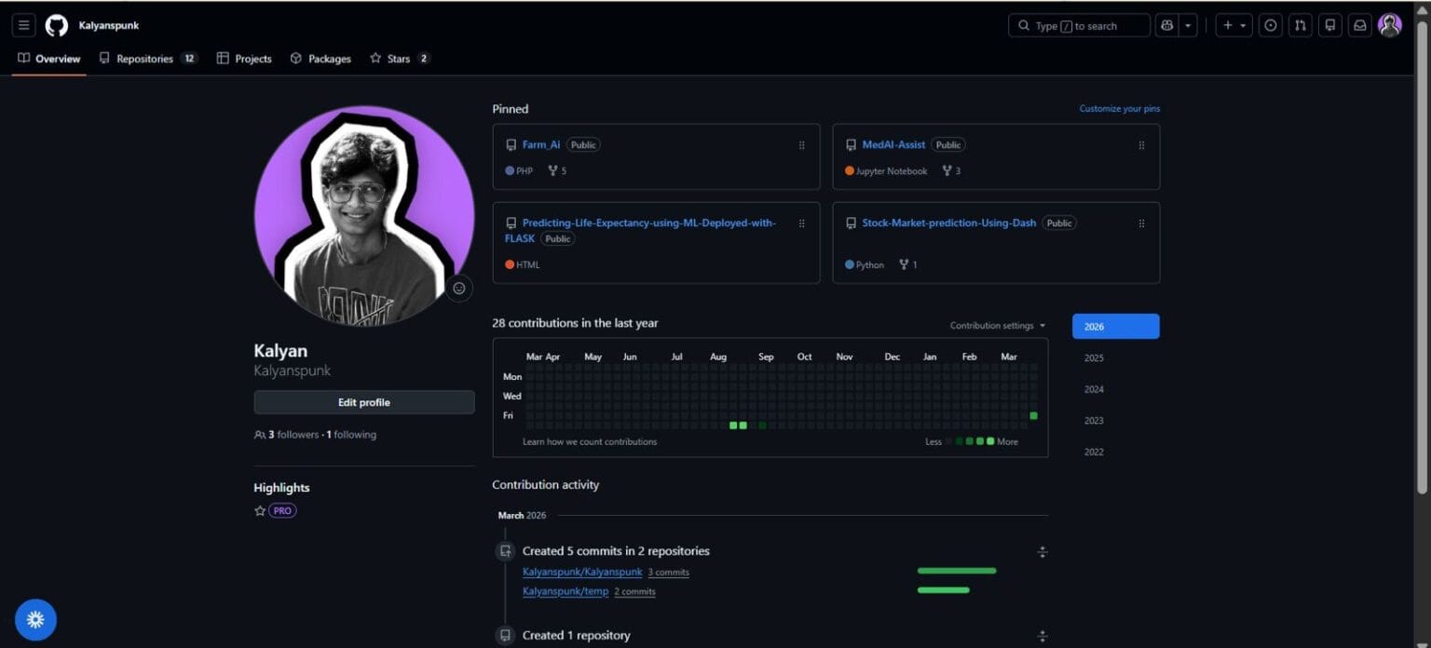1431x648 pixels.
Task: Open the Issues icon in the header
Action: click(1270, 25)
